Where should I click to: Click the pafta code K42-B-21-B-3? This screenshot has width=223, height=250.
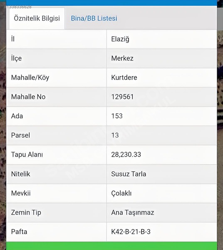(131, 232)
